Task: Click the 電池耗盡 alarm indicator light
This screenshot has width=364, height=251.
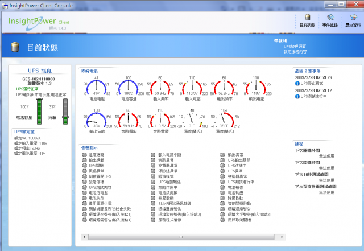Action: (222, 193)
